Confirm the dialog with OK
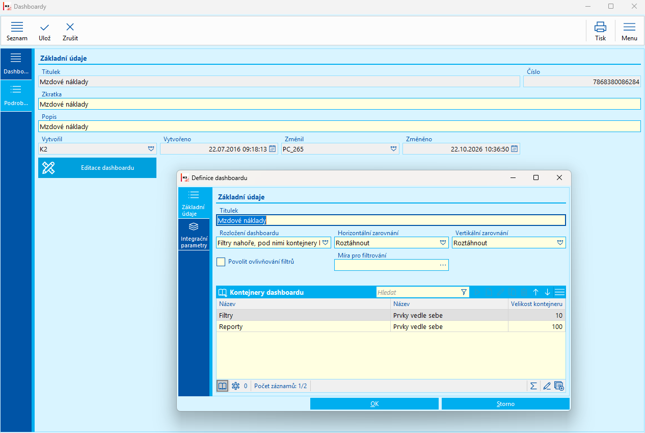This screenshot has height=433, width=645. 374,404
